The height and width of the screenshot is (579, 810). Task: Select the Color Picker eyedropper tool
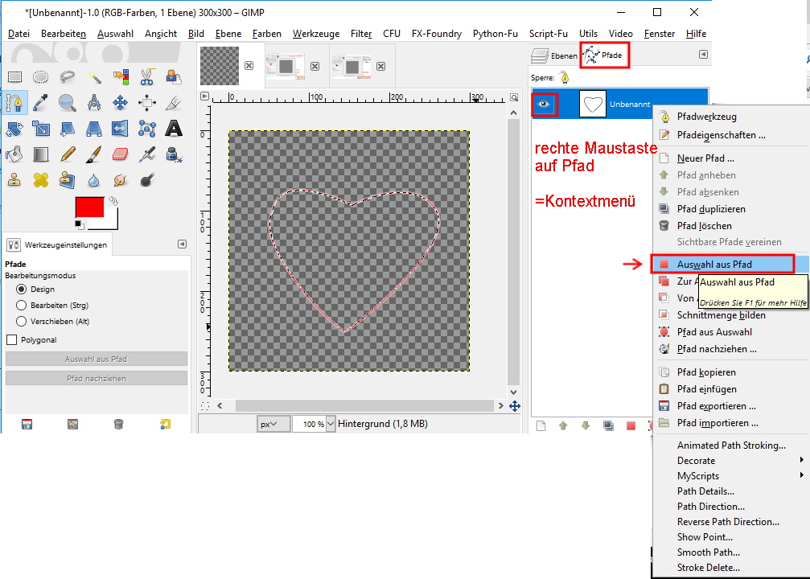tap(41, 103)
